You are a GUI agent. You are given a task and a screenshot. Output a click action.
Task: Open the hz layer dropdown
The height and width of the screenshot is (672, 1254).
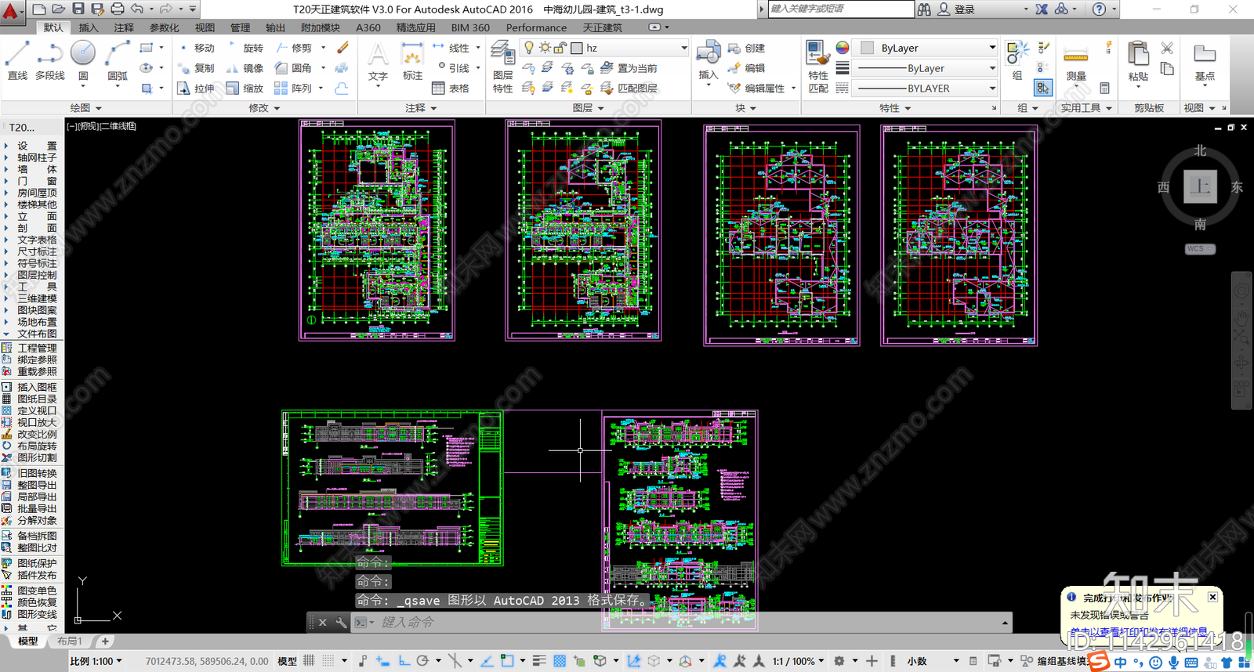tap(683, 48)
